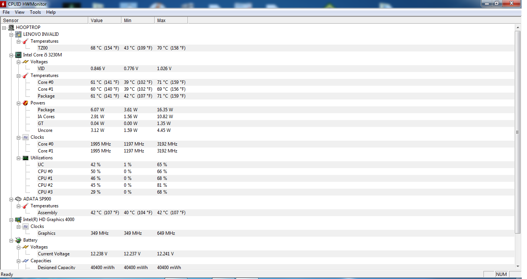Click the vertical scrollbar down arrow

518,266
